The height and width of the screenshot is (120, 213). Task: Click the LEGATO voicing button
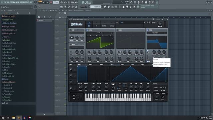click(156, 90)
